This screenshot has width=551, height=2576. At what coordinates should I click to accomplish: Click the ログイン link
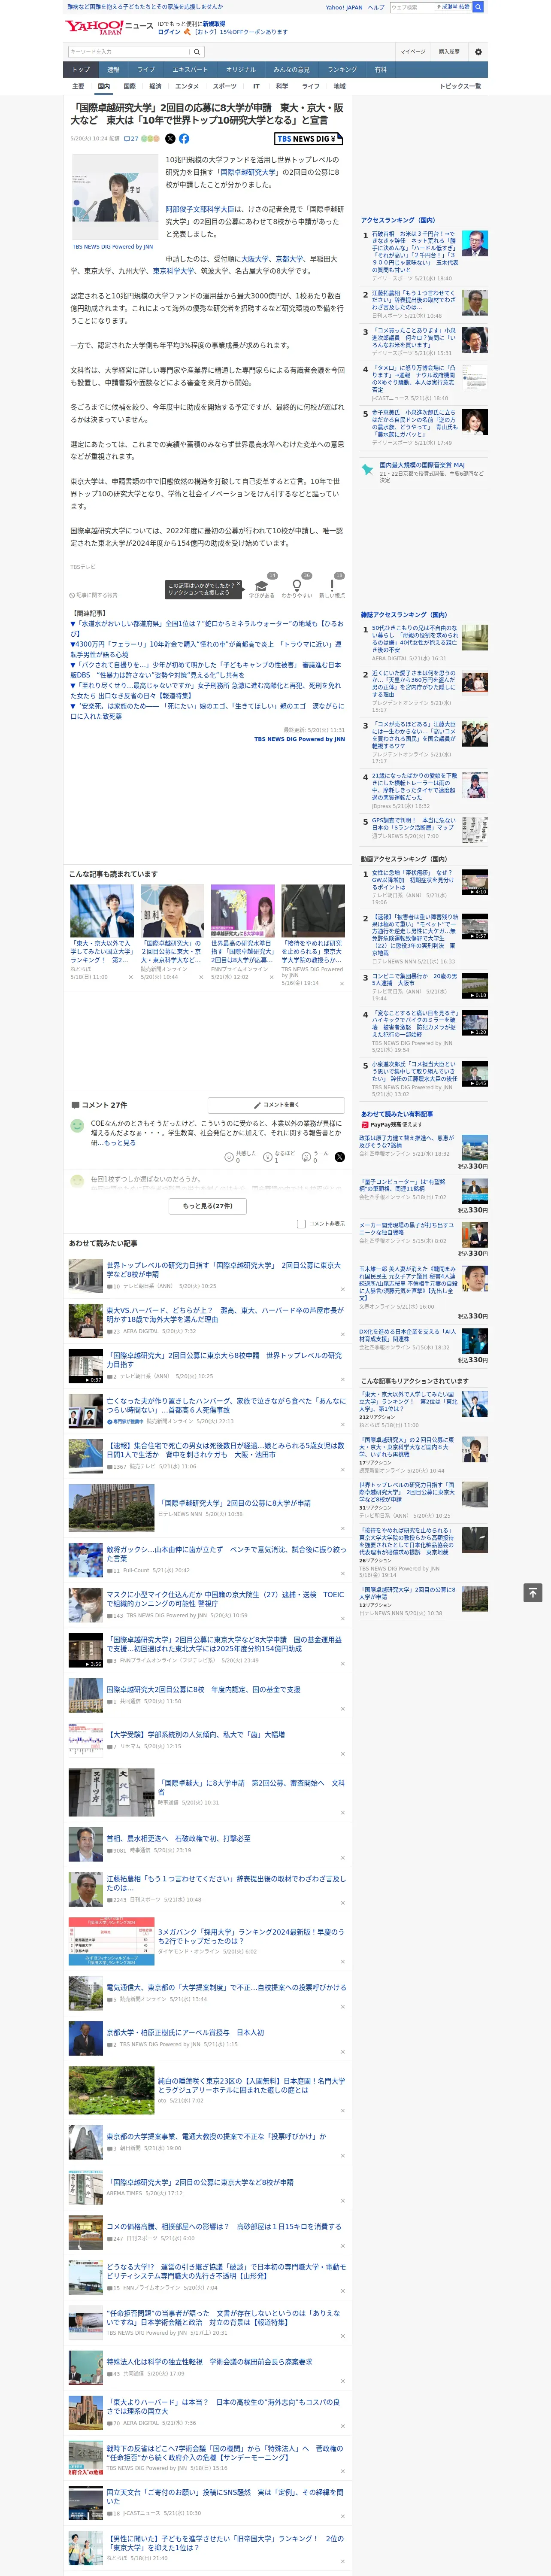(x=169, y=32)
